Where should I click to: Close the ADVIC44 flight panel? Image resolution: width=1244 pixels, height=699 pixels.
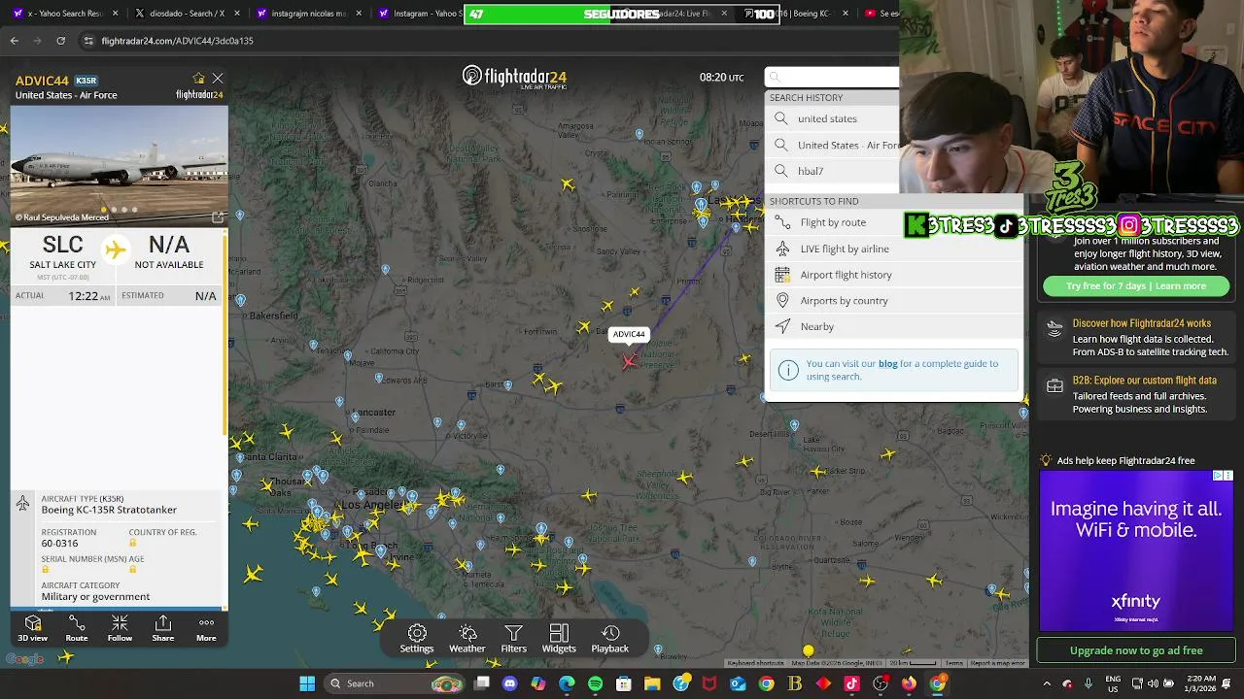point(218,78)
